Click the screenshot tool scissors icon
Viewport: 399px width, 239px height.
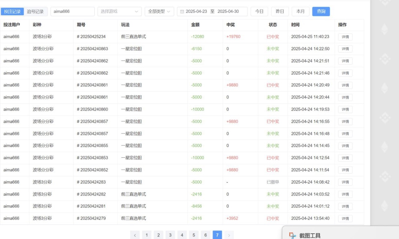click(x=293, y=235)
